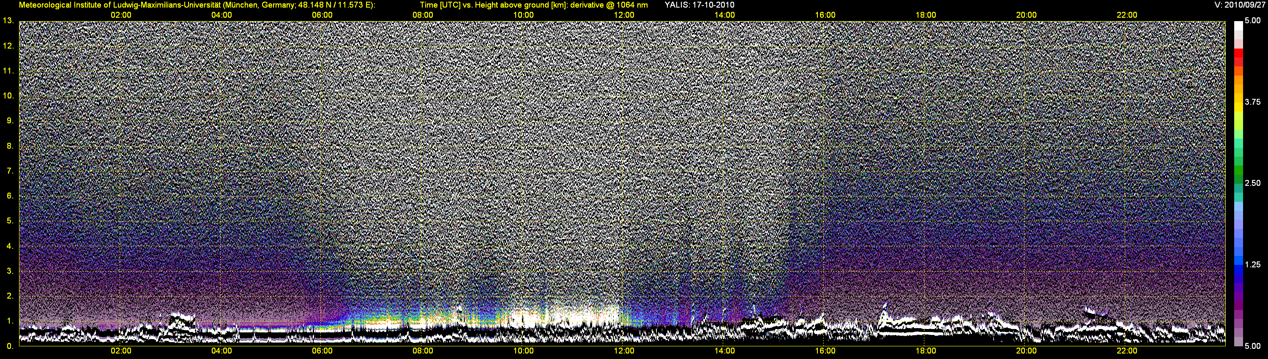
Task: Pick the 3 km height axis label
Action: coord(10,271)
